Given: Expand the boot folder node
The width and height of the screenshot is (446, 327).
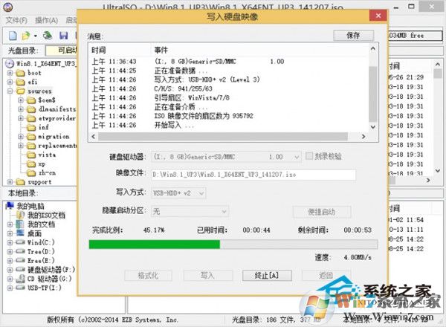Looking at the screenshot, I should tap(10, 73).
